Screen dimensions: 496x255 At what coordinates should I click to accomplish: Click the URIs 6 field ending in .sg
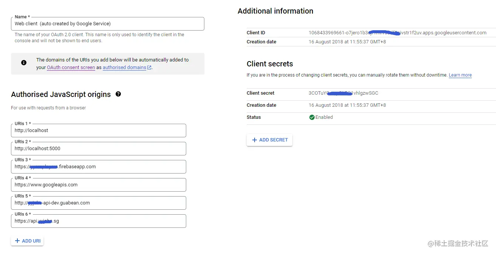(x=99, y=221)
